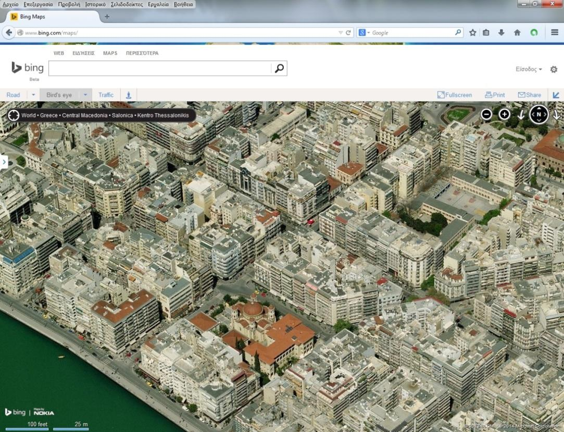The height and width of the screenshot is (432, 564).
Task: Open Σελιδοδείκτες menu
Action: point(127,4)
